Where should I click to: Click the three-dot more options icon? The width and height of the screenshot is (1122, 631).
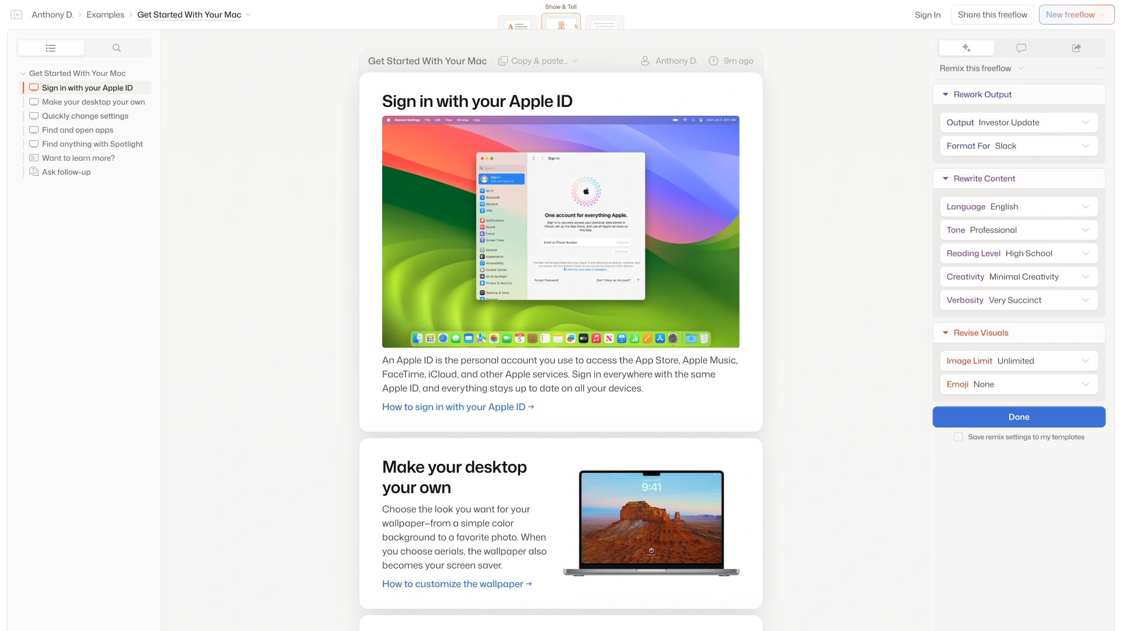click(x=1100, y=68)
